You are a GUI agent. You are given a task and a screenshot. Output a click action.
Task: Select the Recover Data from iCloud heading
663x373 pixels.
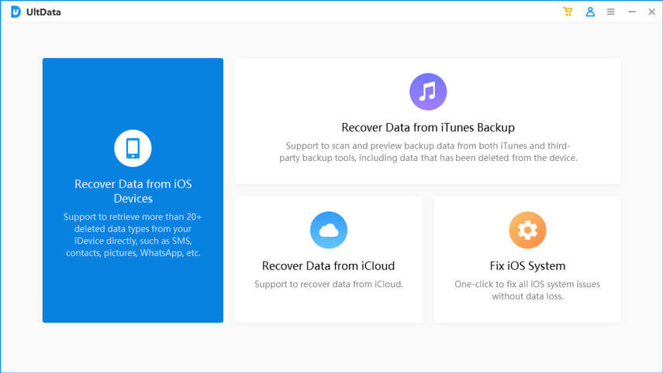[x=329, y=265]
